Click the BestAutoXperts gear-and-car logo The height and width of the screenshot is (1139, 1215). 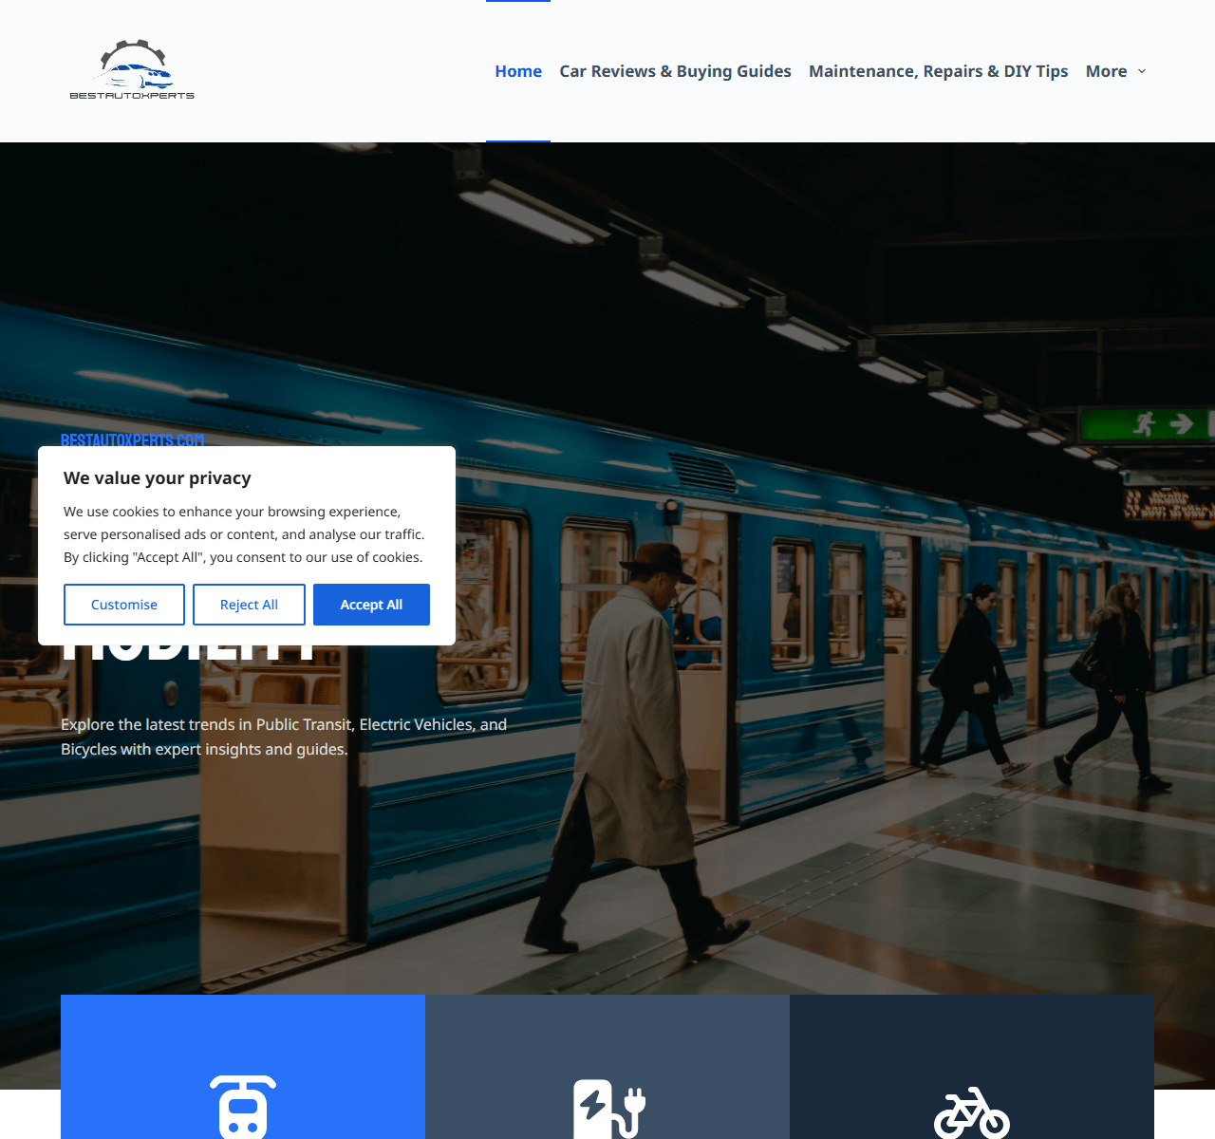coord(132,70)
